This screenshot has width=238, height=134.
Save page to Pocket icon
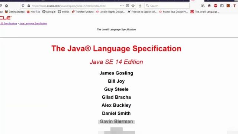128,6
